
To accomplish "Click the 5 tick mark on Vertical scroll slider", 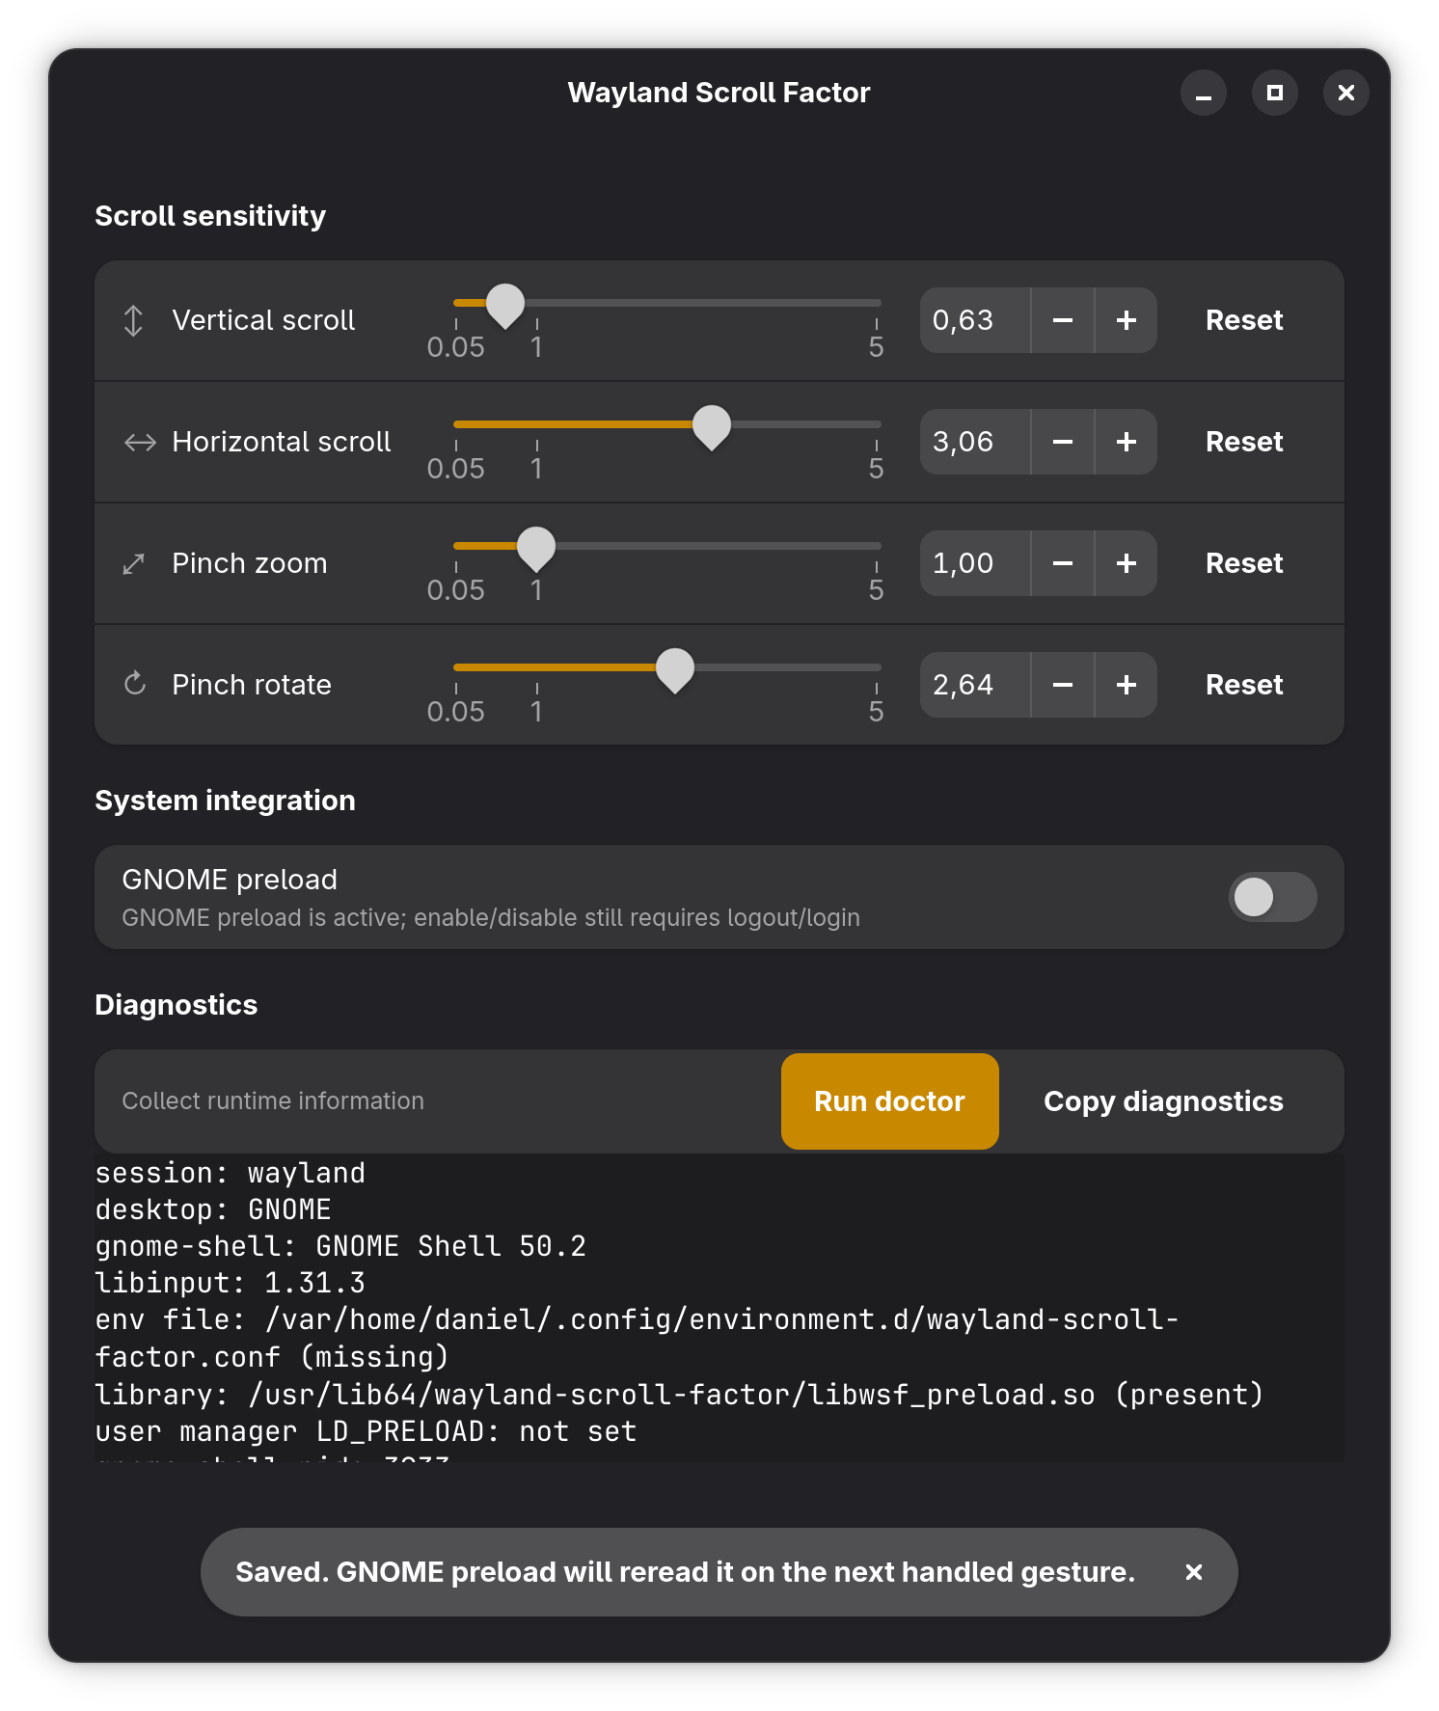I will click(876, 339).
